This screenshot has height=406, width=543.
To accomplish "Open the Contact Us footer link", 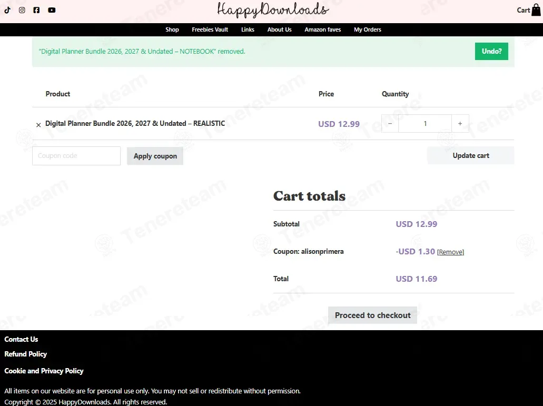I will tap(21, 340).
